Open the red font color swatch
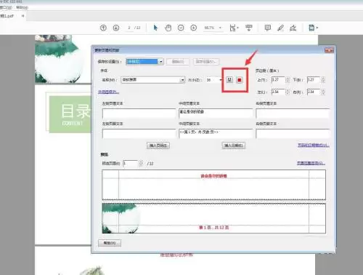Viewport: 363px width, 275px height. click(x=240, y=80)
